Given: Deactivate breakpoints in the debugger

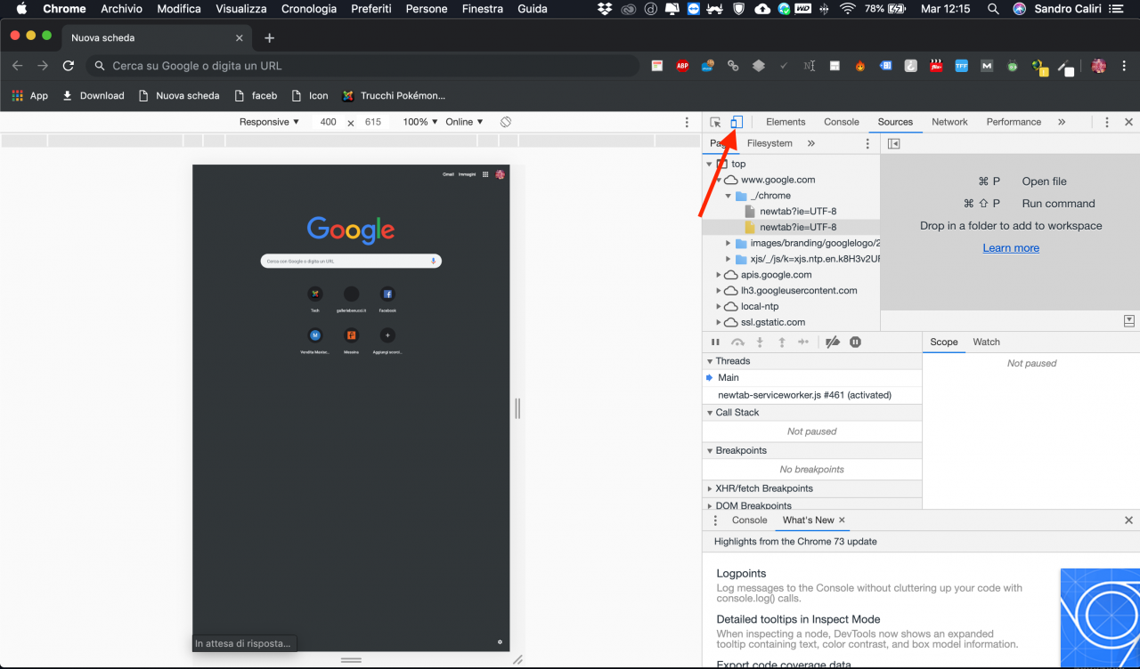Looking at the screenshot, I should [833, 343].
